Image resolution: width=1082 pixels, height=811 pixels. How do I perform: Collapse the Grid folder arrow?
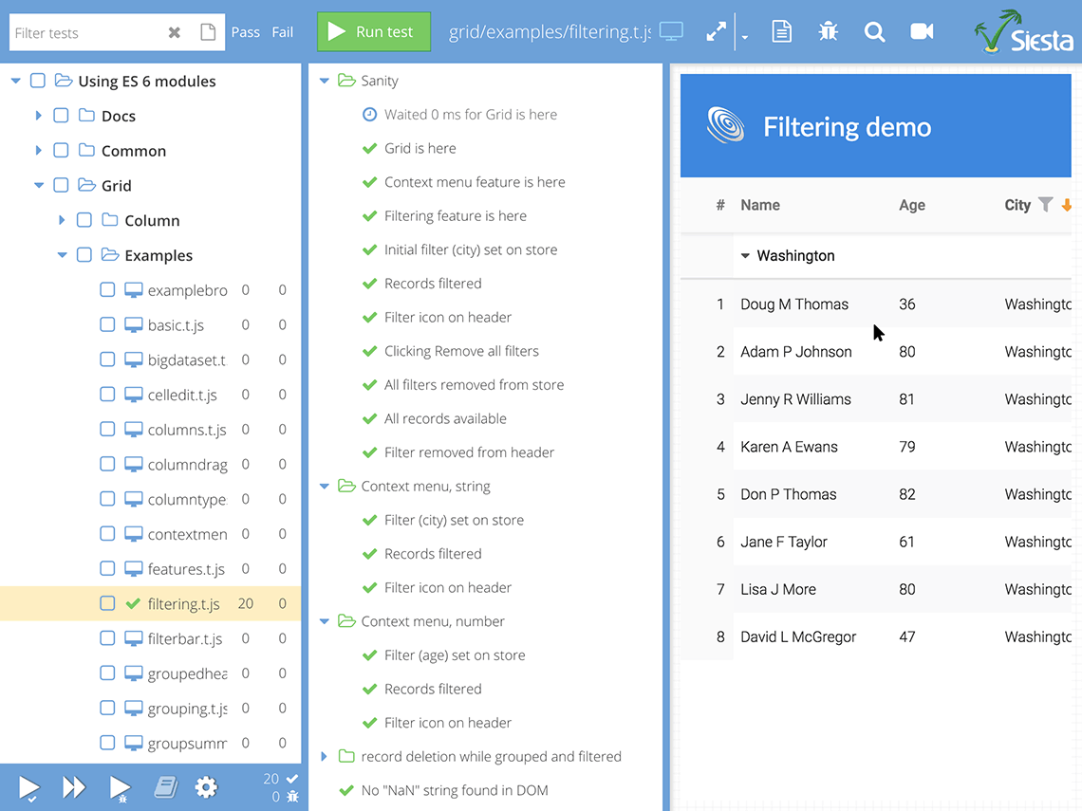[39, 186]
